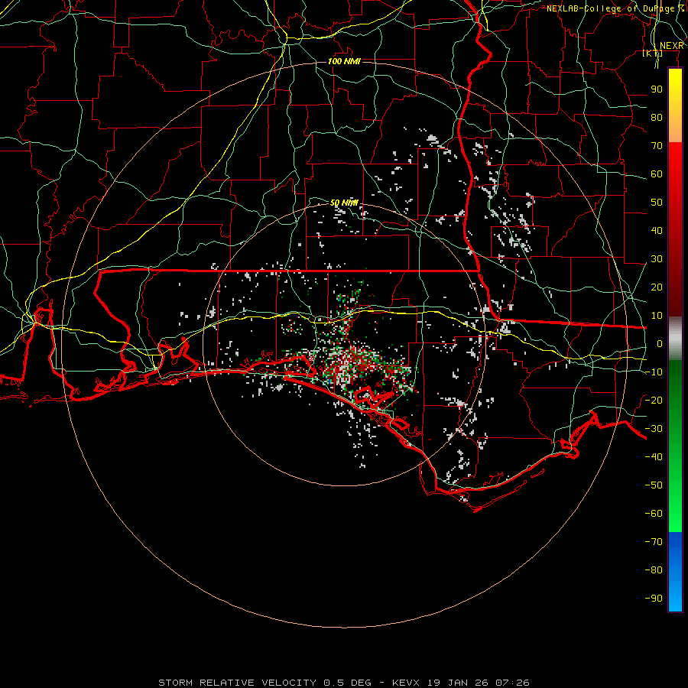Image resolution: width=688 pixels, height=688 pixels.
Task: Click the positive 40 scale label
Action: pos(657,230)
